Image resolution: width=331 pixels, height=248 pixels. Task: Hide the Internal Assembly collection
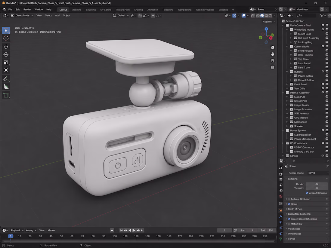tap(323, 93)
